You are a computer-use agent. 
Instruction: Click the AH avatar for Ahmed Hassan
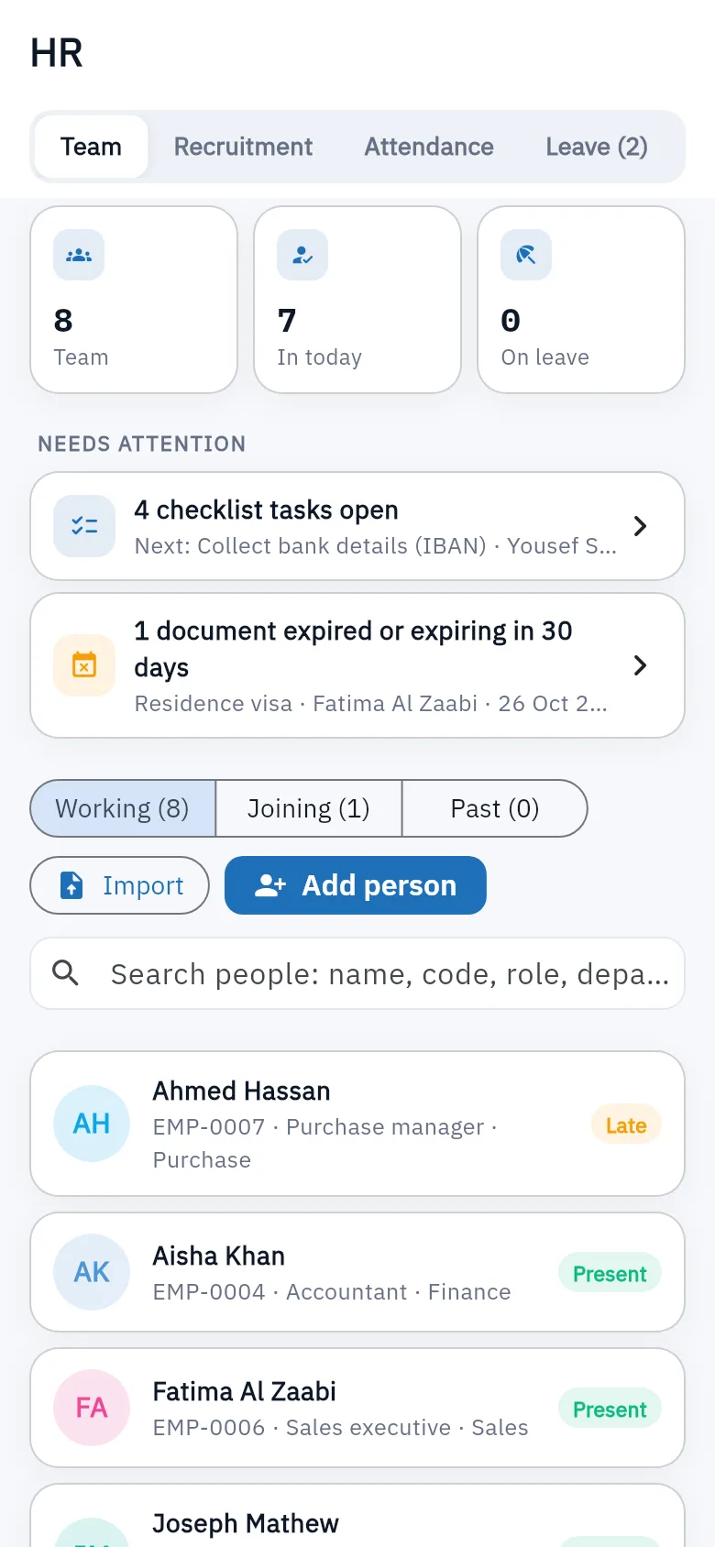tap(92, 1124)
